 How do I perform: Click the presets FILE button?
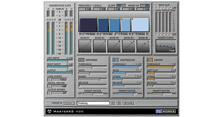(69, 103)
